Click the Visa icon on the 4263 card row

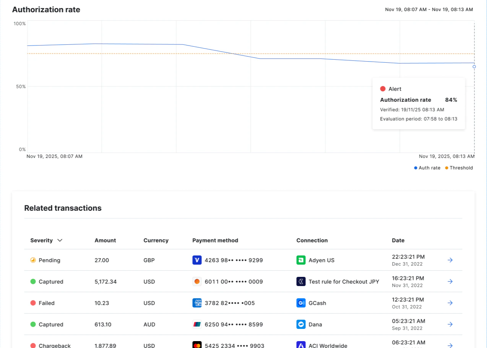tap(196, 260)
